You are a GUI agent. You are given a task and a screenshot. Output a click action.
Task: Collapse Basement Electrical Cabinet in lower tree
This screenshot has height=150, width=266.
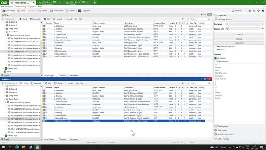pyautogui.click(x=6, y=102)
